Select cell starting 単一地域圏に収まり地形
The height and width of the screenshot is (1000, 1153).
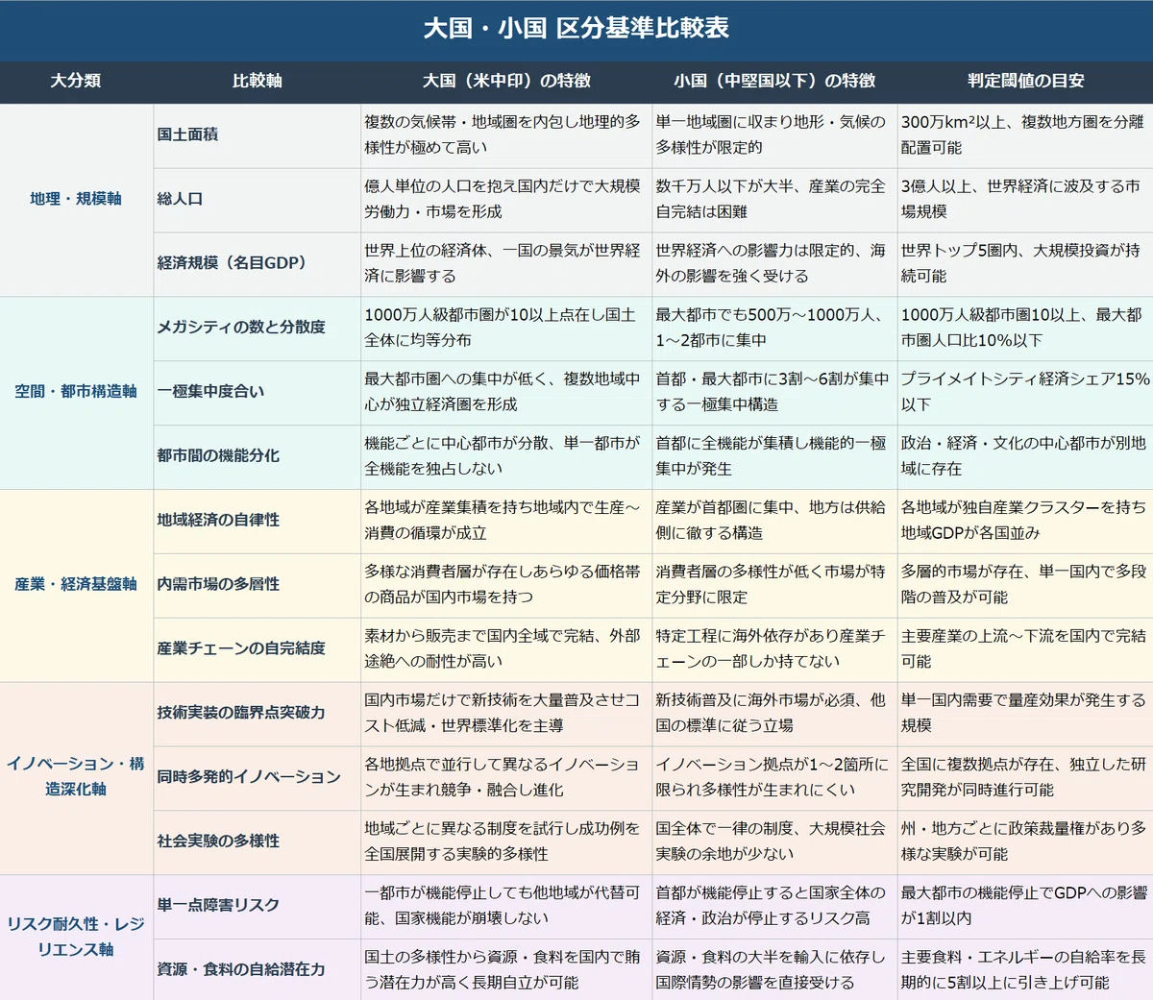tap(774, 135)
